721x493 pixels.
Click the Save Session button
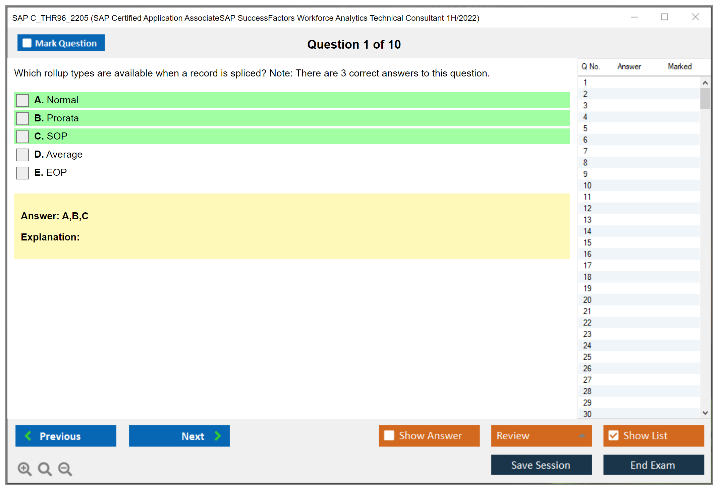click(541, 465)
